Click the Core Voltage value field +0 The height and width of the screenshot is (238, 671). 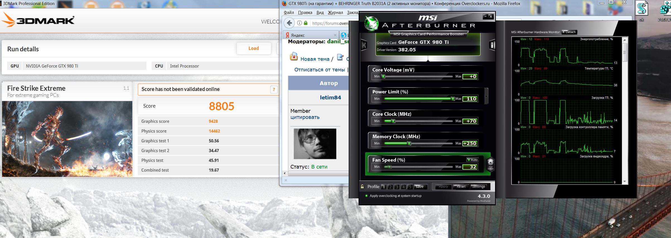(470, 76)
